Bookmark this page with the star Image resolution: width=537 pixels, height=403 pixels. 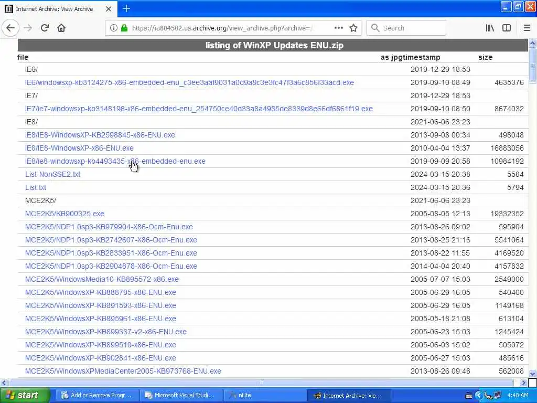point(353,28)
